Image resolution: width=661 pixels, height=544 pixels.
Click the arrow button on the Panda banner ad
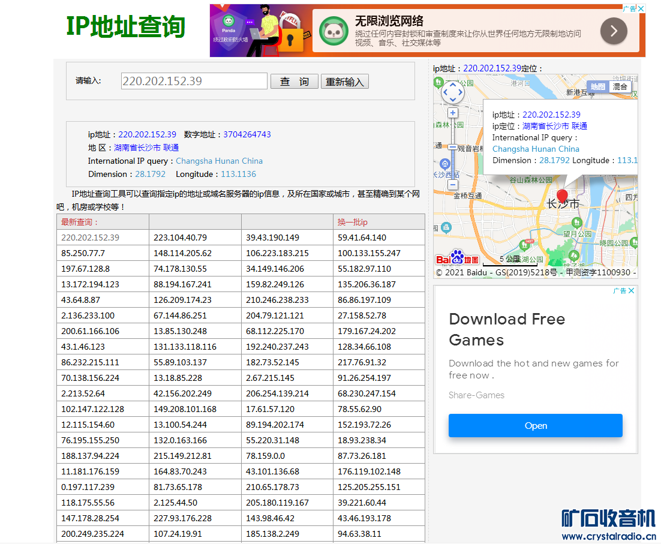614,31
